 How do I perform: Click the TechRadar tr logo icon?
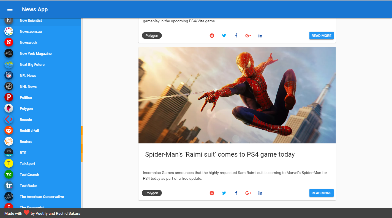(9, 186)
